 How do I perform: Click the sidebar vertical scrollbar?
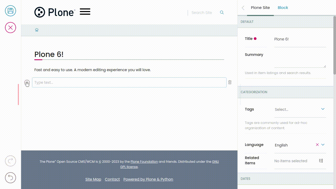[x=334, y=45]
